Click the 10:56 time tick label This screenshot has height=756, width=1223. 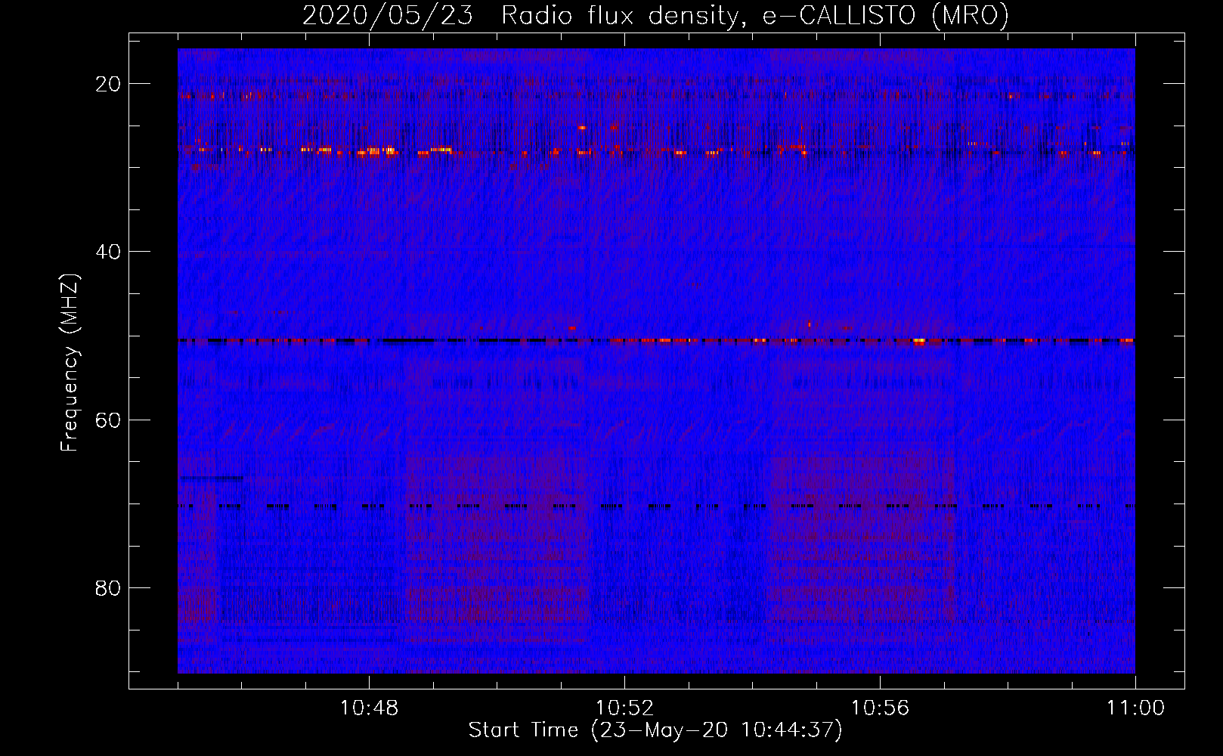880,708
